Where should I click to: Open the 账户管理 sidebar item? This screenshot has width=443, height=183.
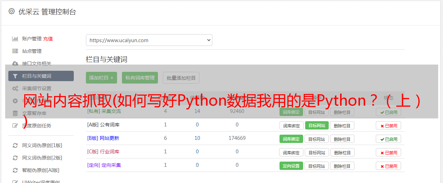32,39
